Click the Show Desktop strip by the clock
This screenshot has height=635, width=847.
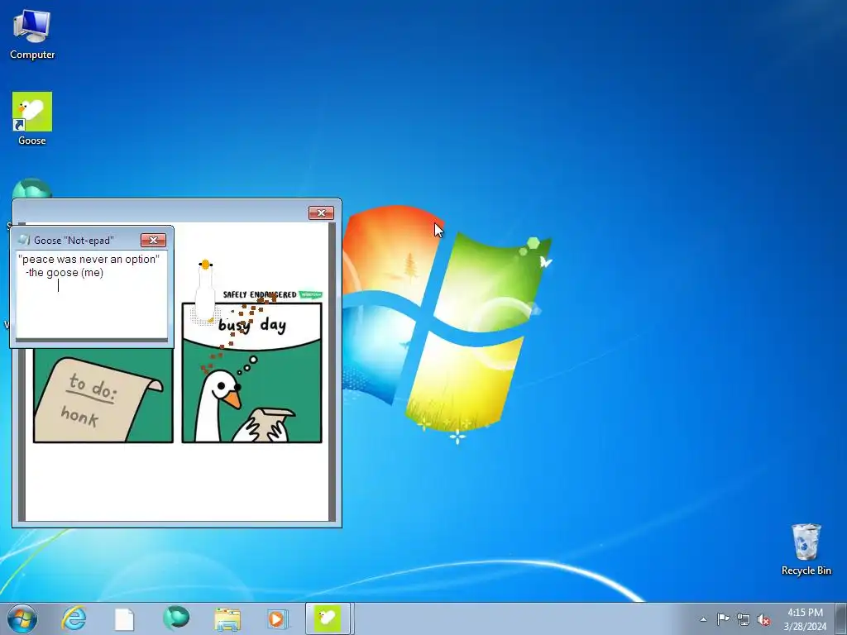(x=841, y=618)
